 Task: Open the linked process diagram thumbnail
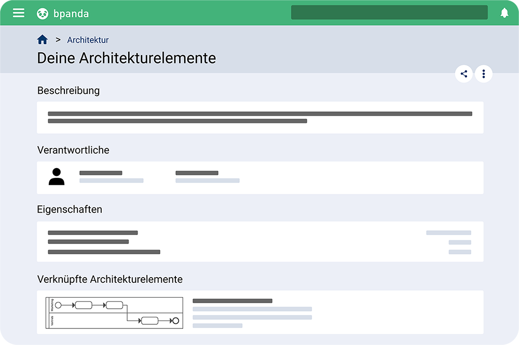tap(112, 312)
